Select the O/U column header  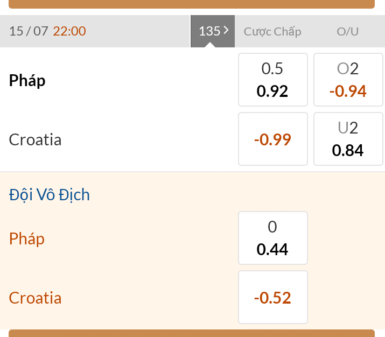pyautogui.click(x=347, y=31)
